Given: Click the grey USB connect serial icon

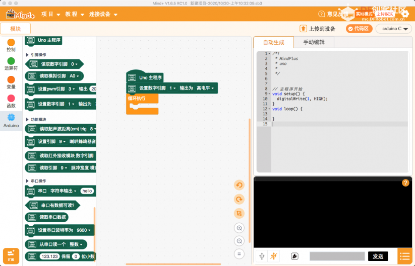Looking at the screenshot, I should click(x=262, y=256).
